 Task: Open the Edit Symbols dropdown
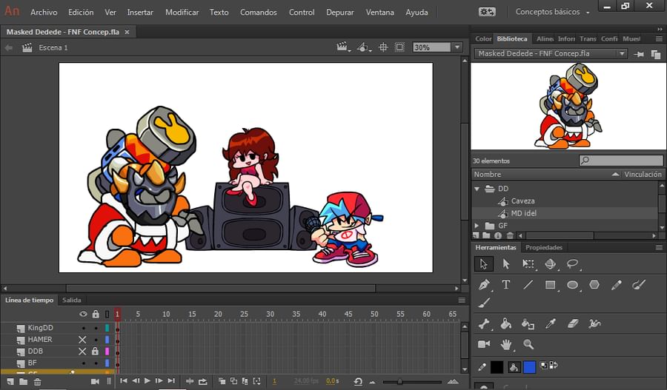[x=364, y=47]
